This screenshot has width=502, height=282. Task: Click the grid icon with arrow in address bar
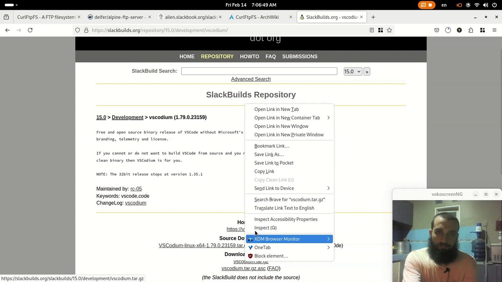(380, 30)
